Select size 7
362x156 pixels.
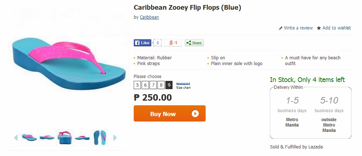click(153, 85)
